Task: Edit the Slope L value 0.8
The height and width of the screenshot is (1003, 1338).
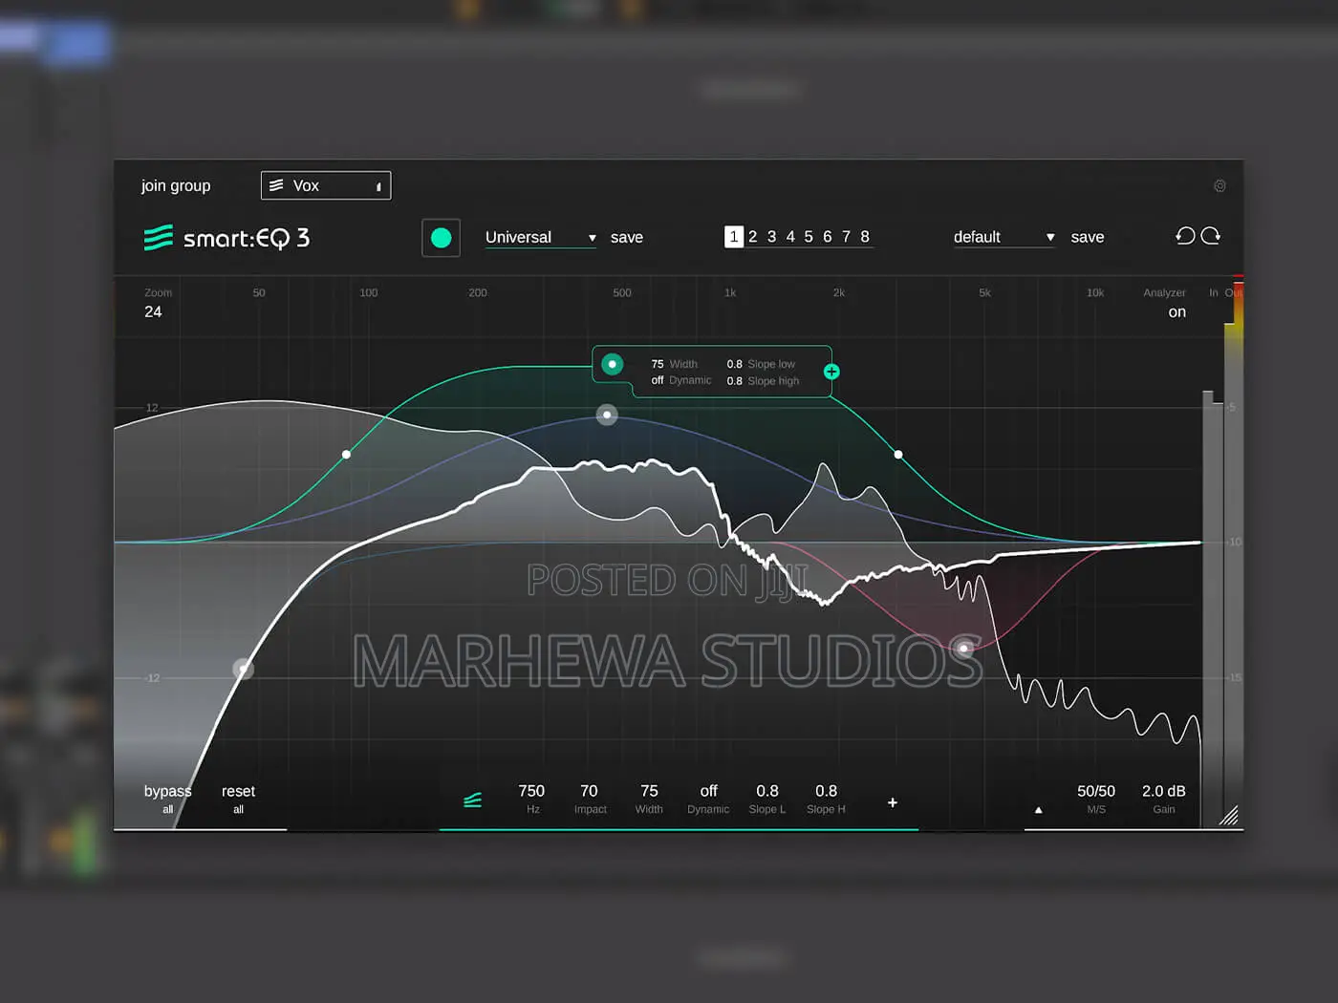Action: tap(767, 791)
